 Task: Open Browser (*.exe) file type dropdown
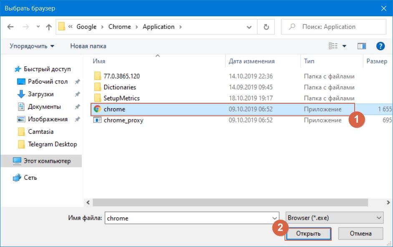334,218
